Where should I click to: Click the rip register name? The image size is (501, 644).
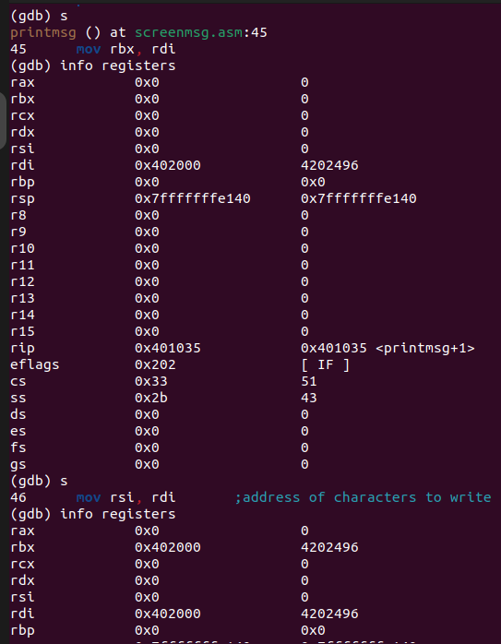22,348
